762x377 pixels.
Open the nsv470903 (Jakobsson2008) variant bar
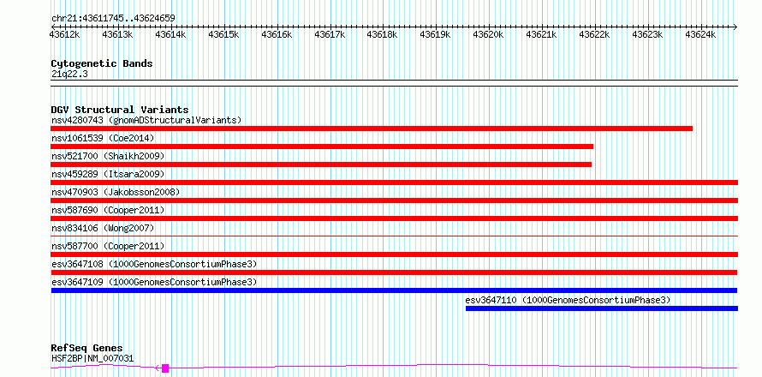coord(395,200)
